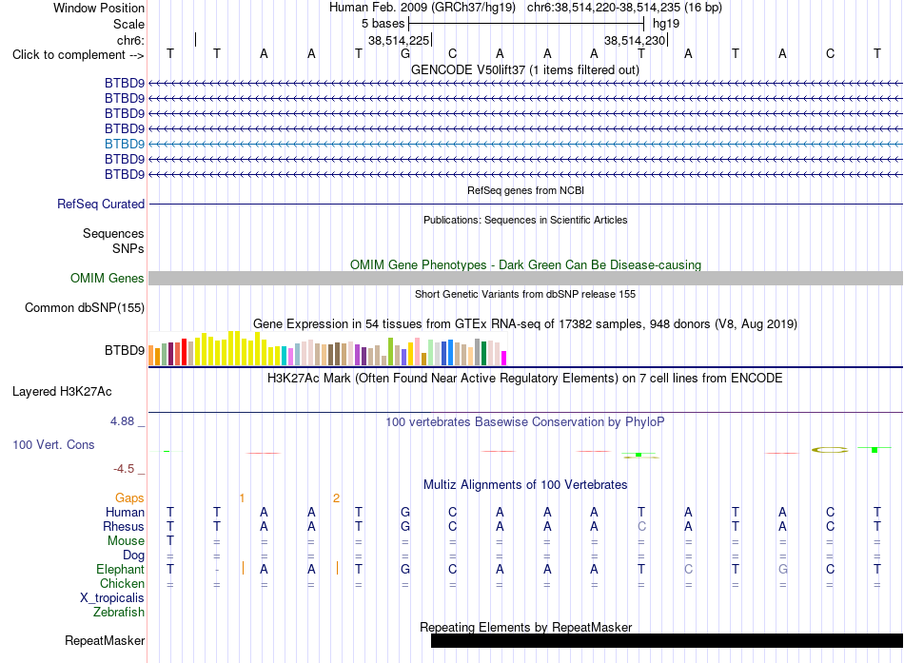Screen dimensions: 904x663
Task: Click the 38,514,225 position marker on ruler
Action: pos(399,40)
